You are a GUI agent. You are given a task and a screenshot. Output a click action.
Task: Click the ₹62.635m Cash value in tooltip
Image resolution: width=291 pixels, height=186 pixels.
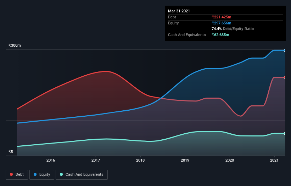(x=220, y=35)
